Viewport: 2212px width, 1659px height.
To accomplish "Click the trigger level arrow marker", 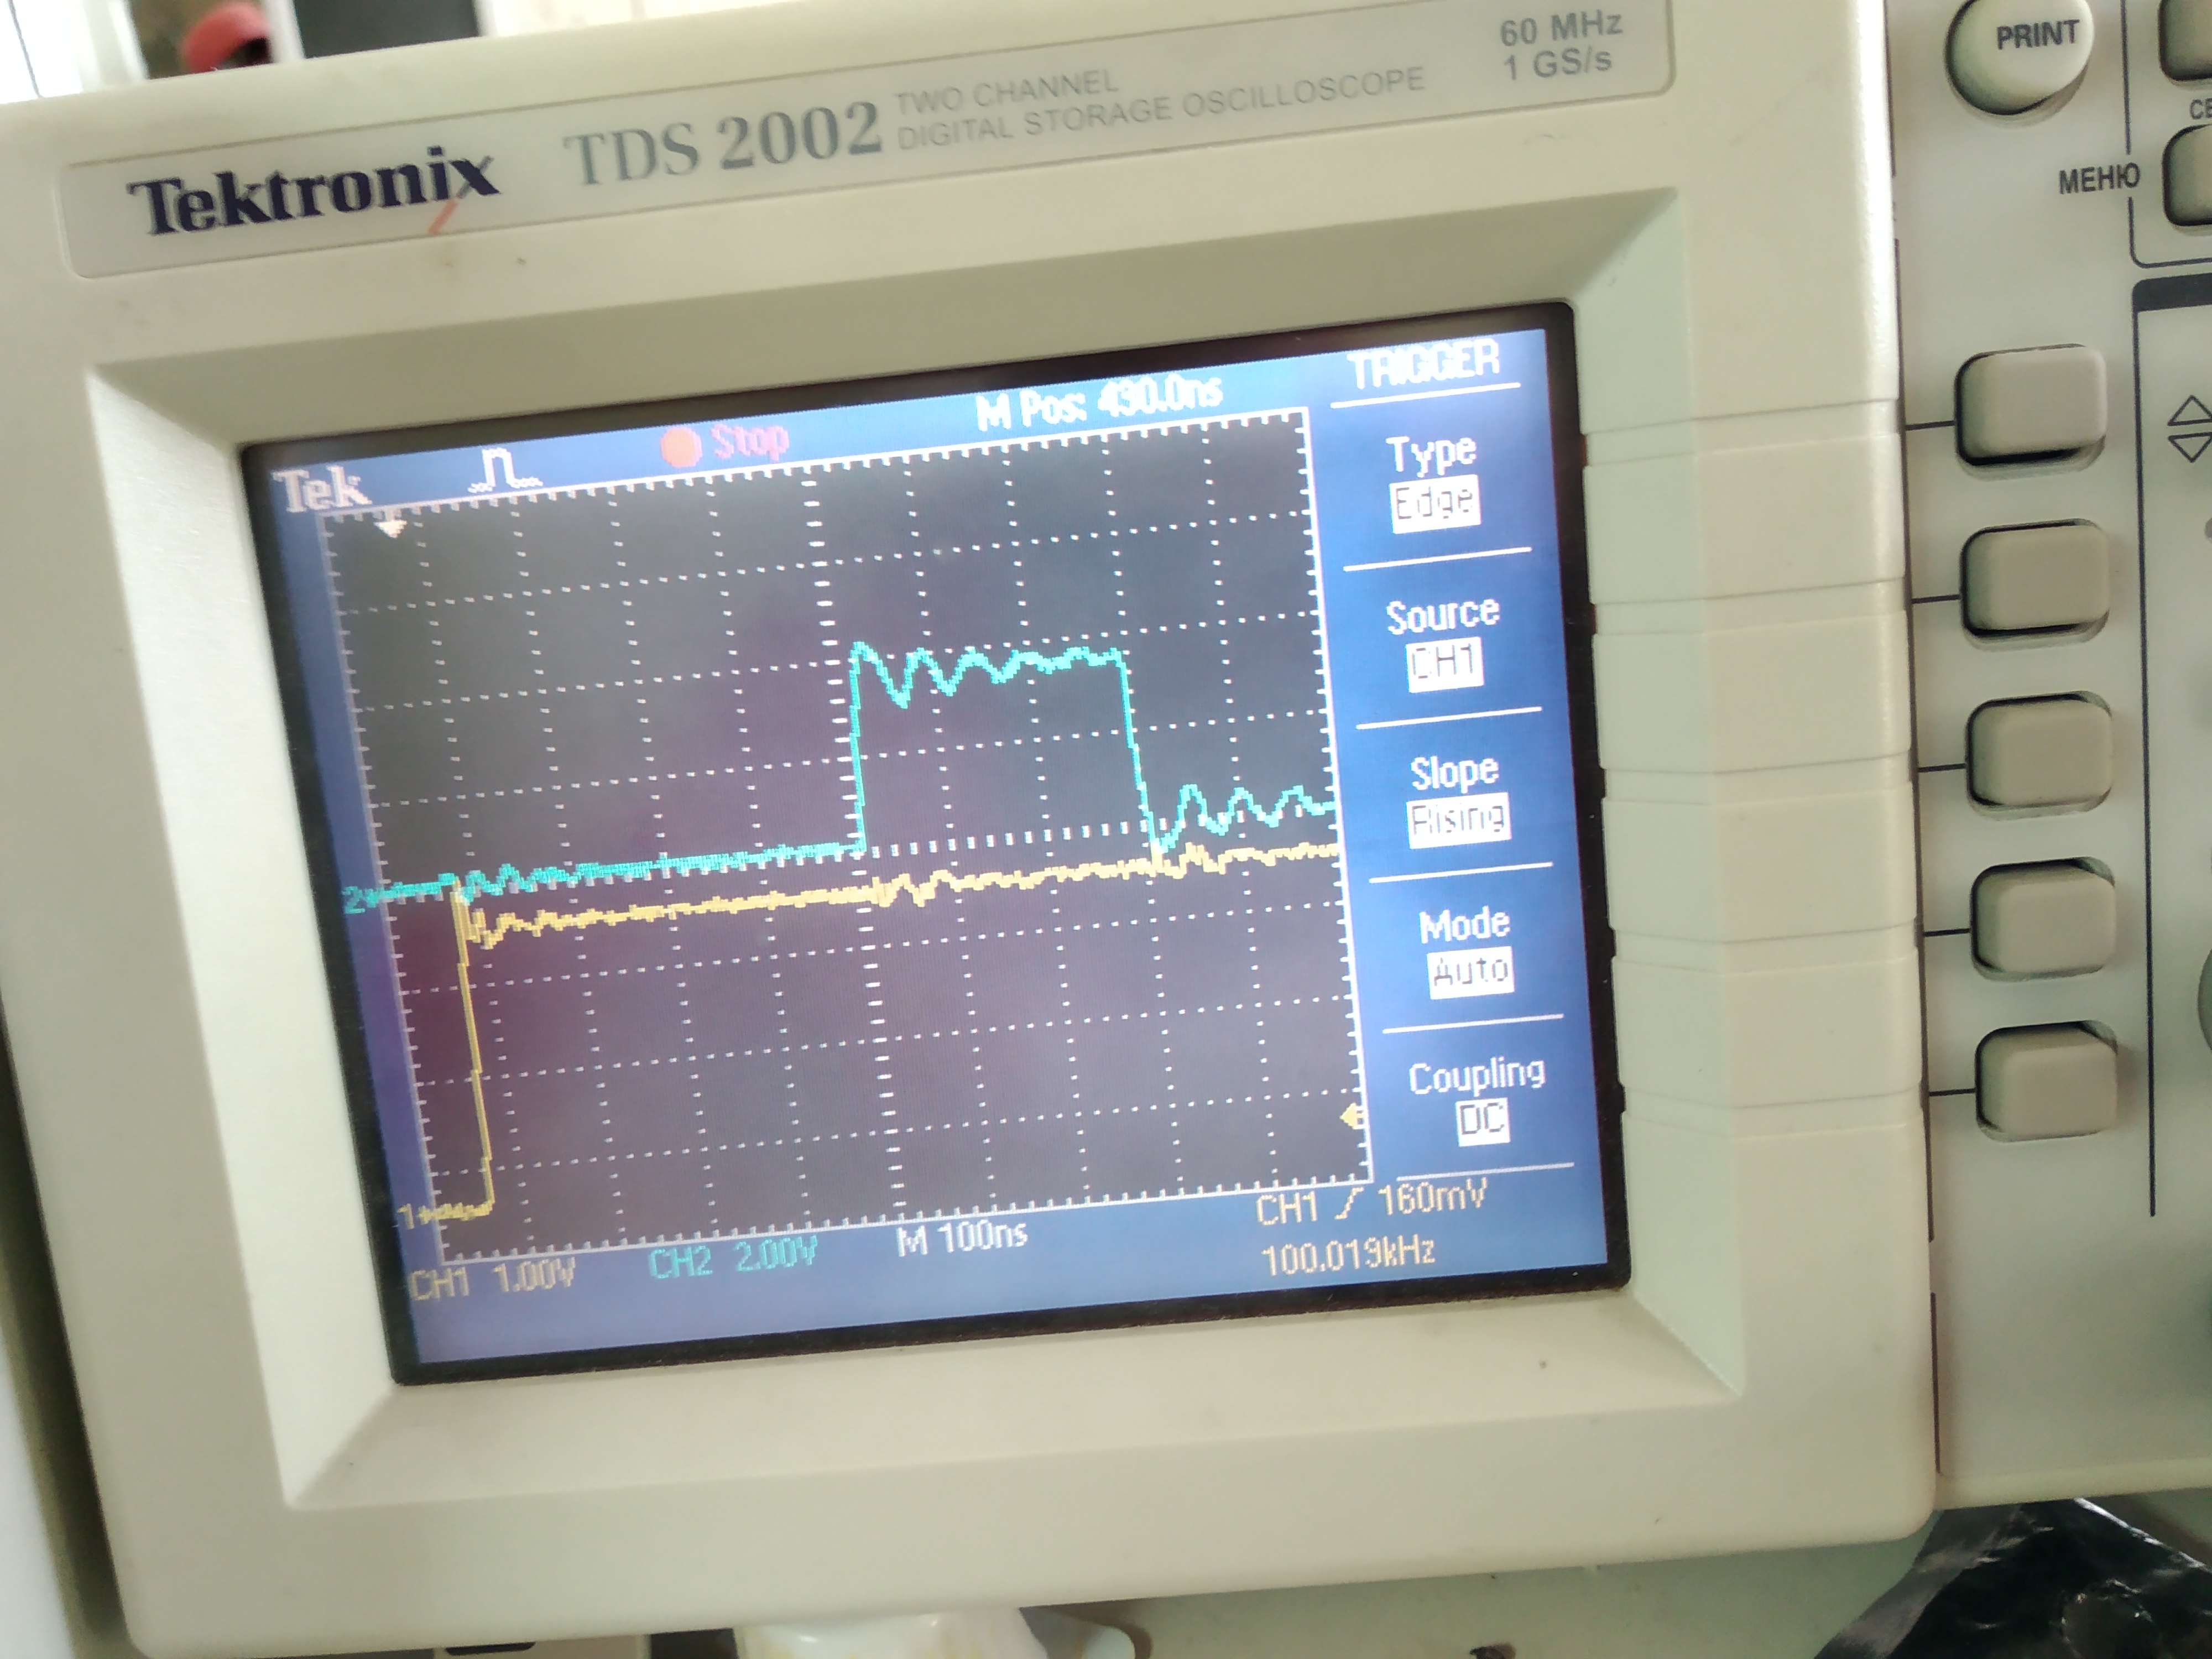I will (1353, 1117).
